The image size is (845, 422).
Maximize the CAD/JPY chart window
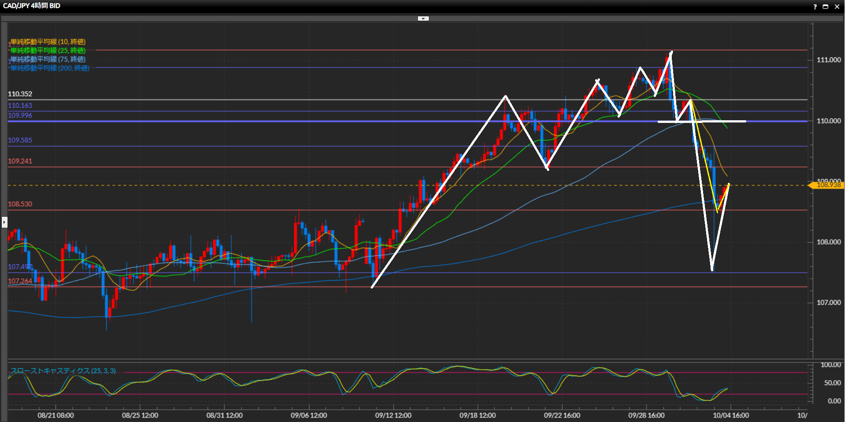coord(826,7)
